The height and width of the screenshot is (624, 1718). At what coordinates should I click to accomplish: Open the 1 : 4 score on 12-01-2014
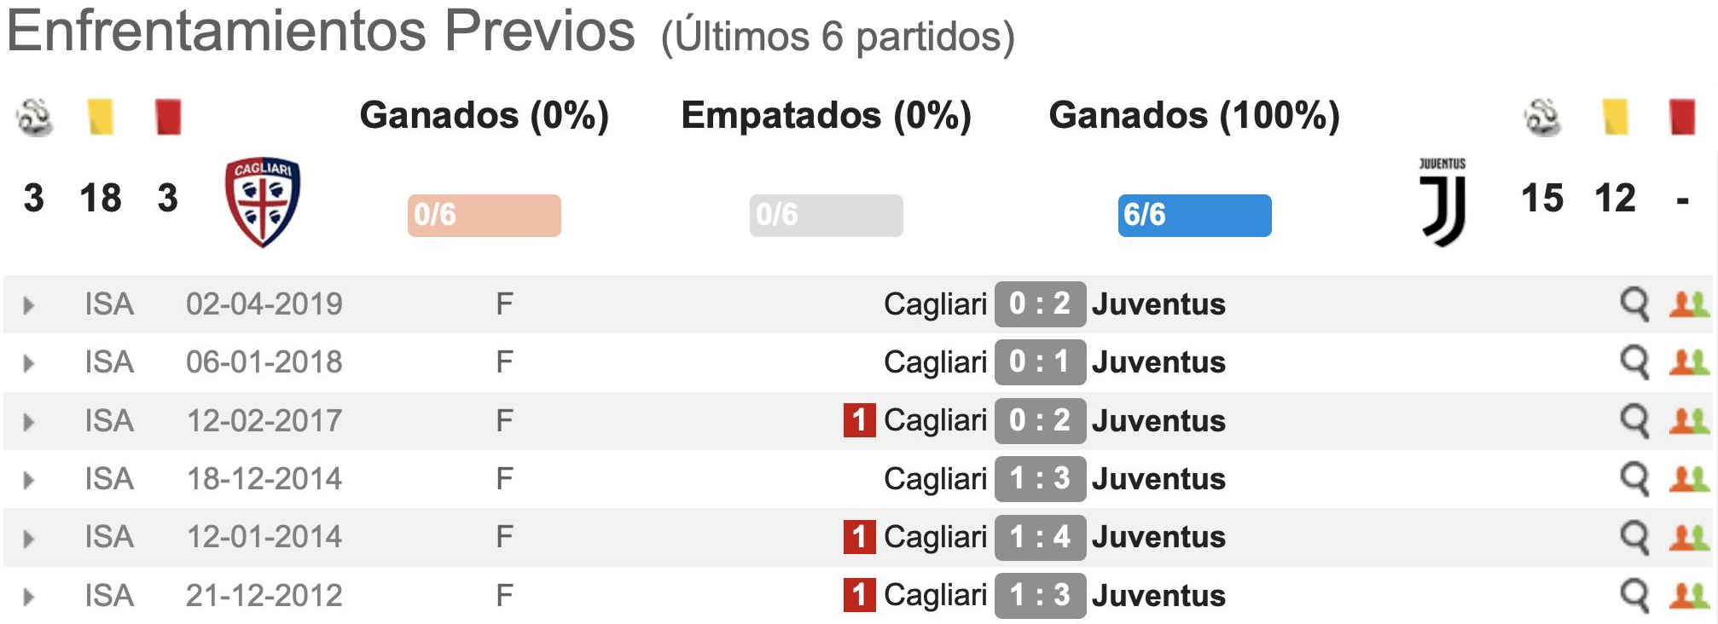pos(1040,537)
